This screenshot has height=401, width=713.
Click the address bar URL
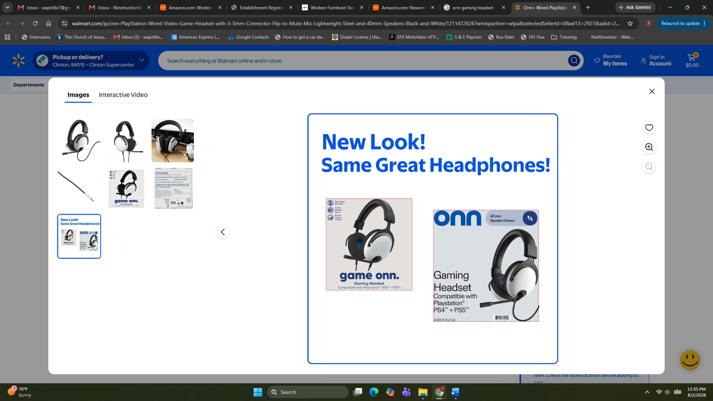(345, 23)
